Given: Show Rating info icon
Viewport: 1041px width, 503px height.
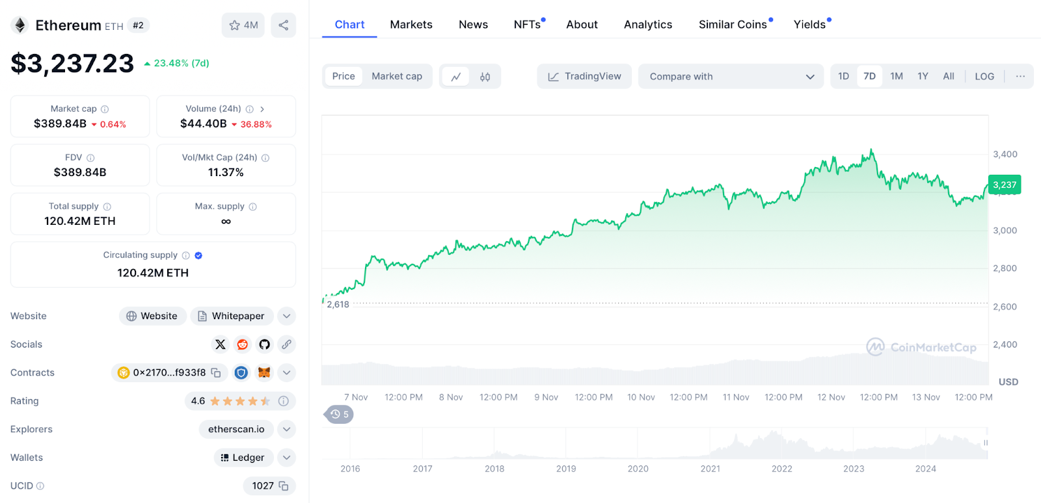Looking at the screenshot, I should coord(284,402).
